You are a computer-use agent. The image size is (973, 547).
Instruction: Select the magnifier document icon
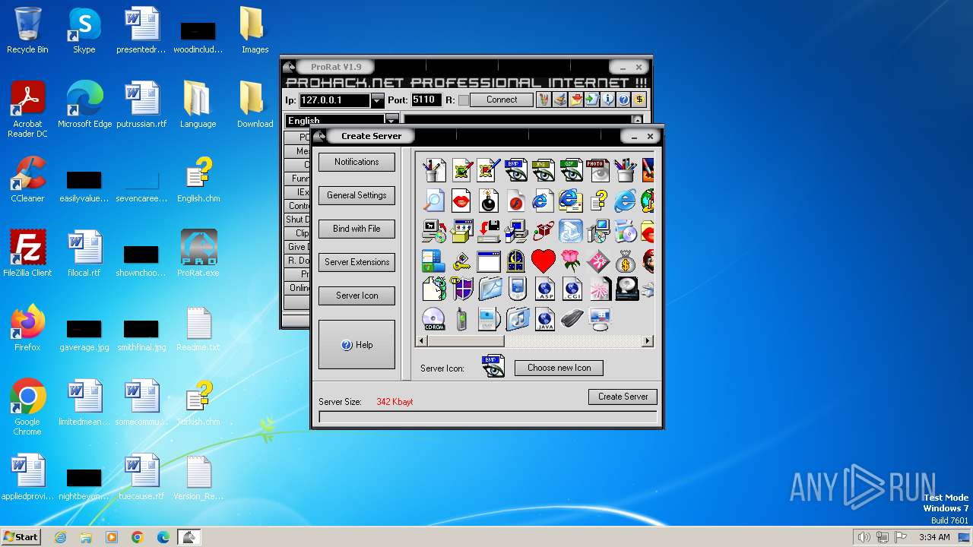click(x=434, y=201)
